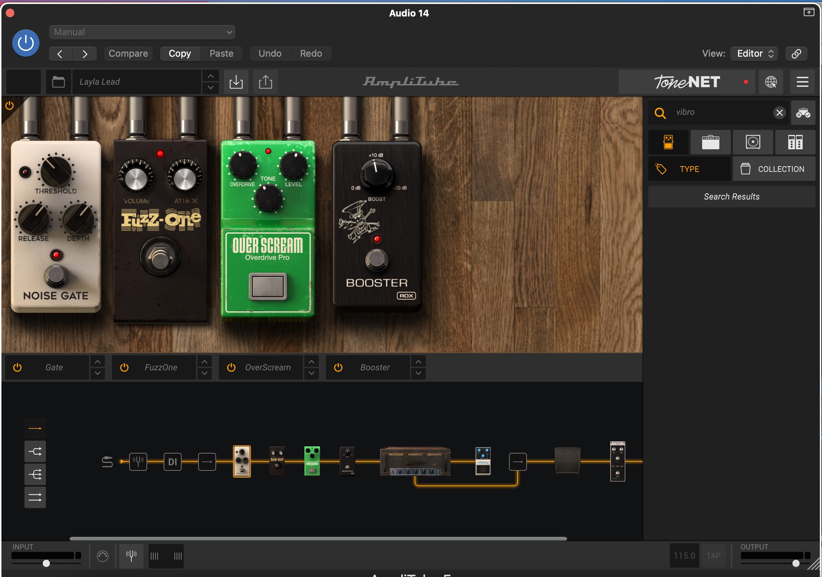The image size is (822, 577).
Task: Select Noise Gate thumbnail in chain
Action: [x=242, y=461]
